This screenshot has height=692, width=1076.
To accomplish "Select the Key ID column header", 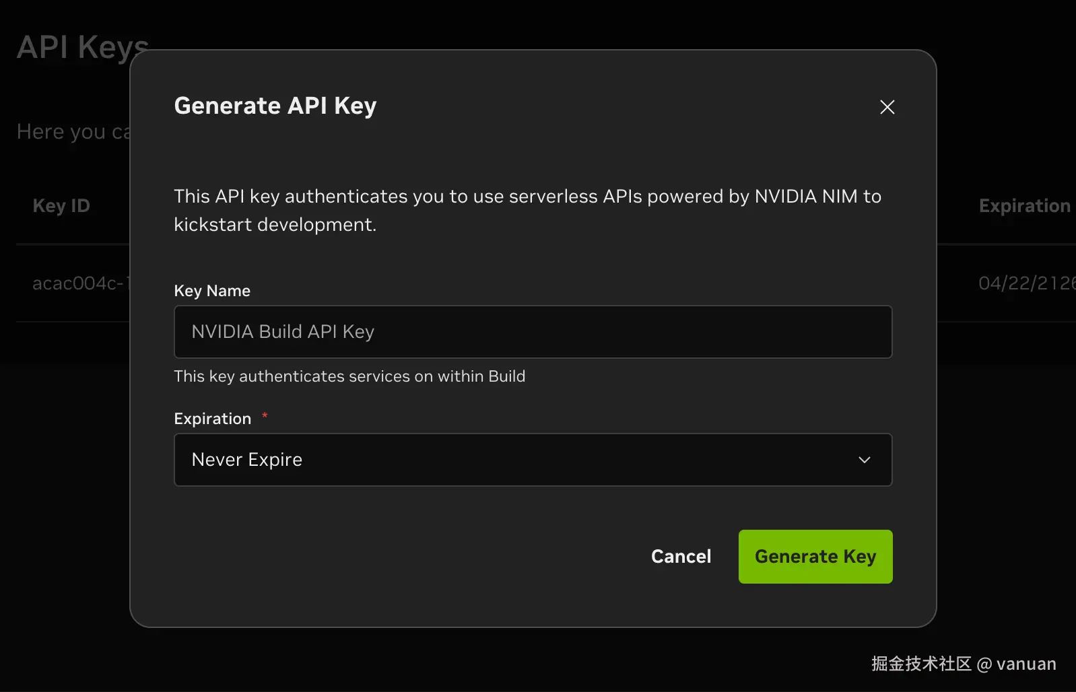I will click(61, 206).
